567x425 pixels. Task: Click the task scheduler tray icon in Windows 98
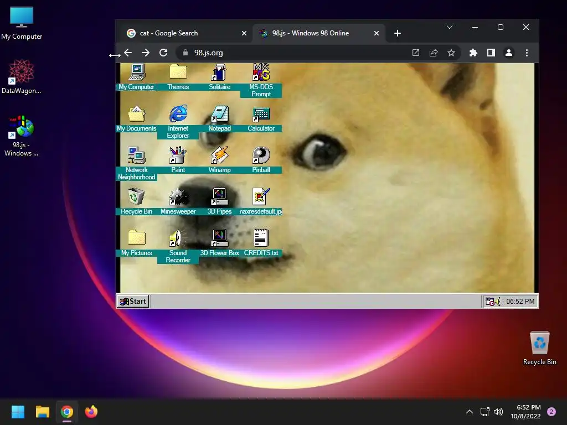(489, 302)
